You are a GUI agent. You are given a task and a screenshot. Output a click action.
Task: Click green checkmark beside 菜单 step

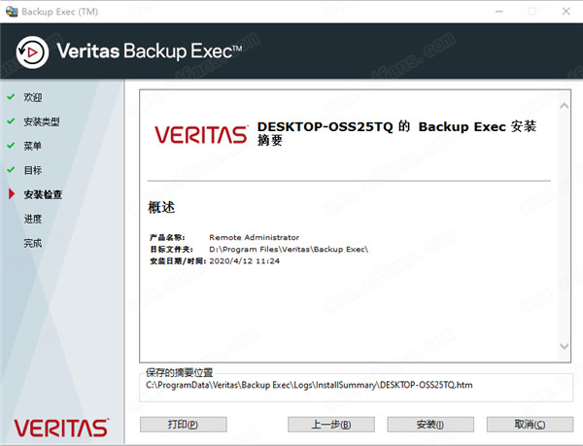click(x=11, y=146)
